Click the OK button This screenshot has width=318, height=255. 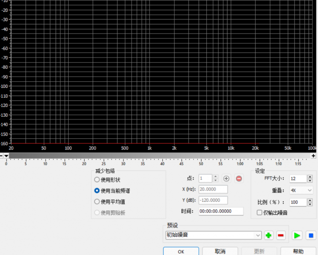tap(181, 251)
